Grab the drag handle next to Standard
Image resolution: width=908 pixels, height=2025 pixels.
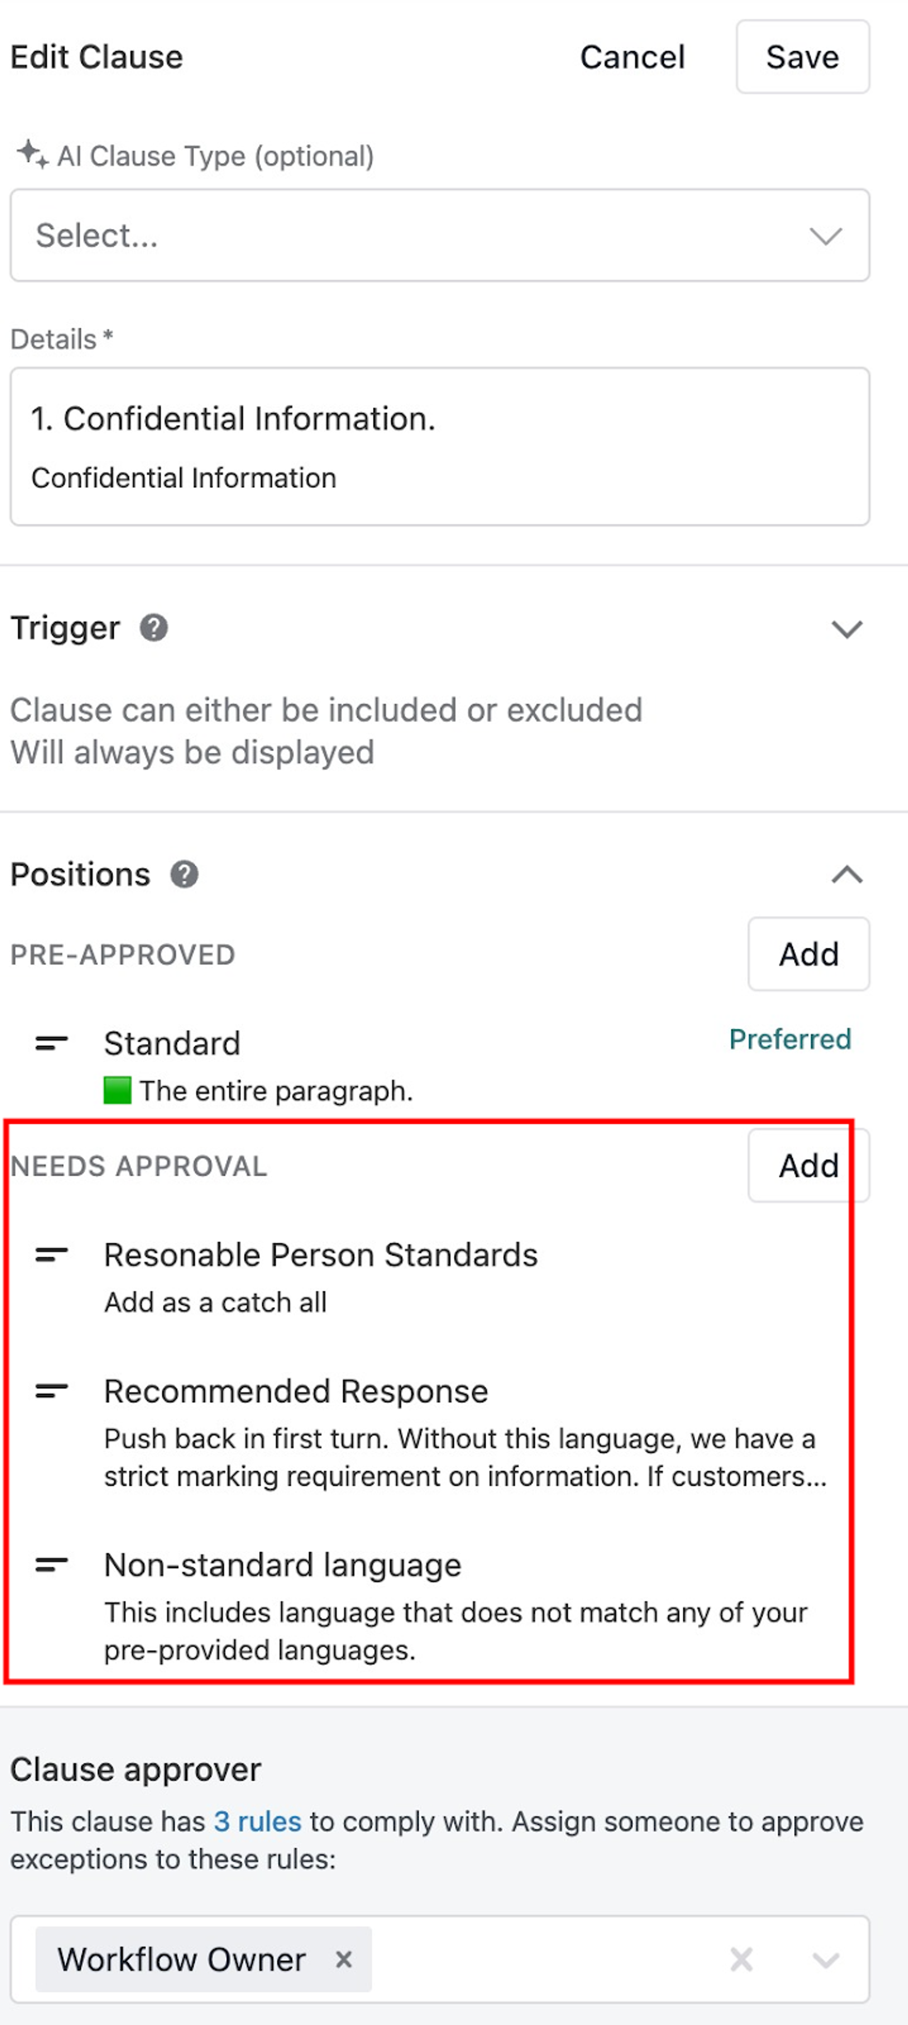coord(51,1043)
